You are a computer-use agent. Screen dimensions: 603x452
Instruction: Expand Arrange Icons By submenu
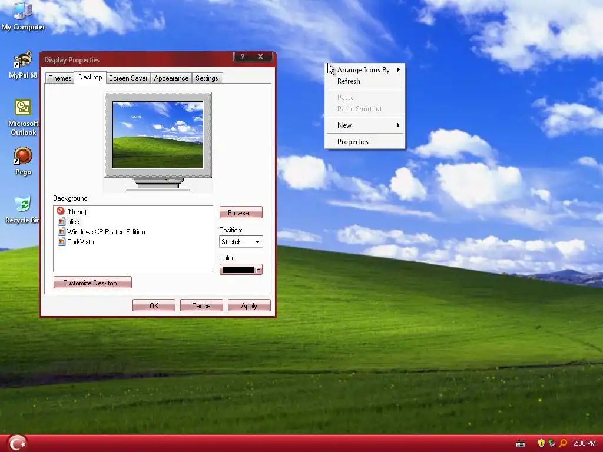tap(365, 69)
